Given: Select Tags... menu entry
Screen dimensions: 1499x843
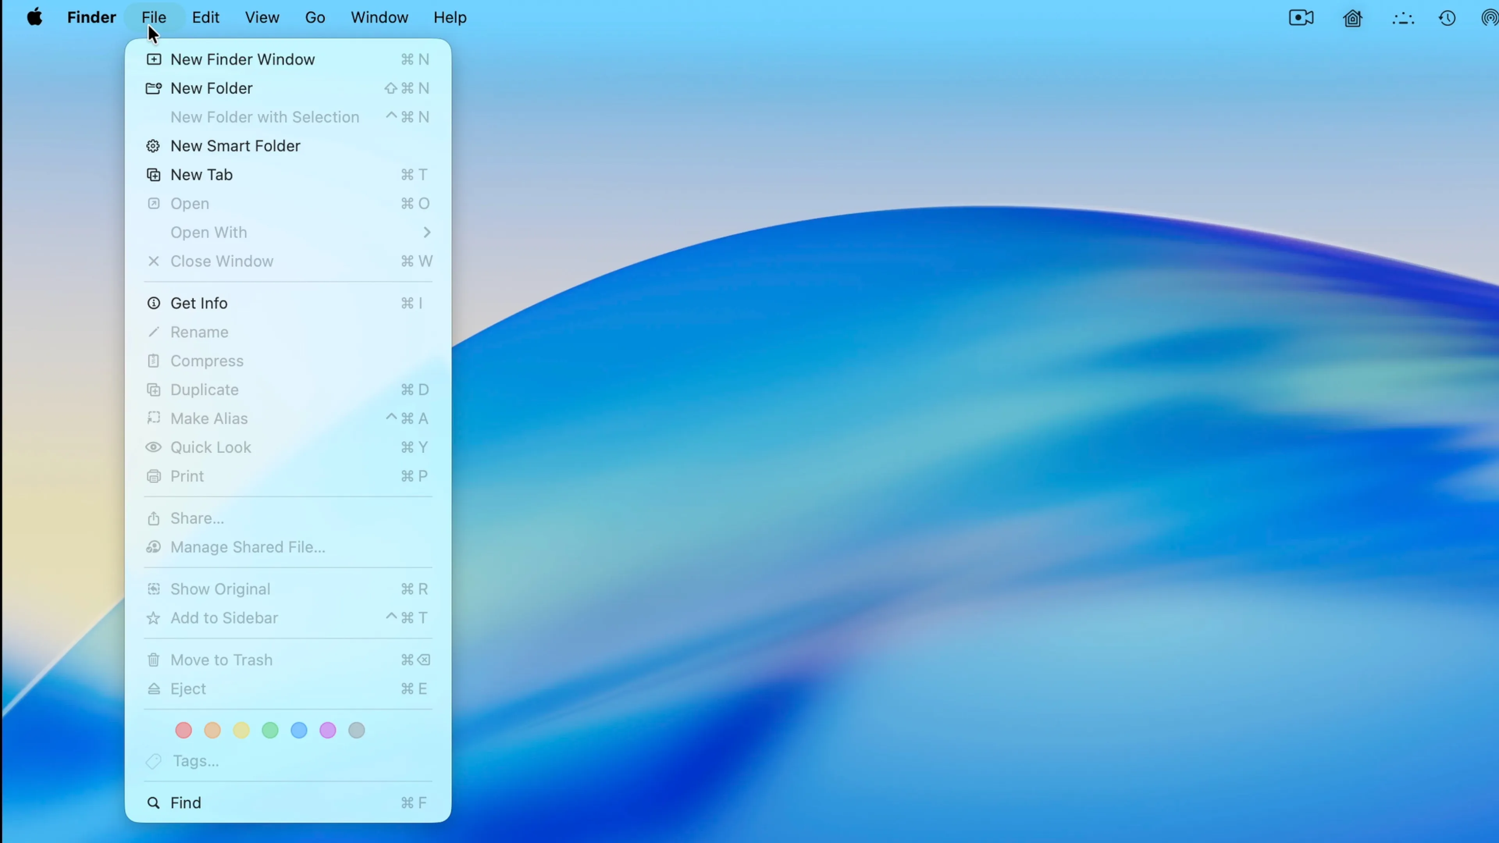Looking at the screenshot, I should 288,761.
